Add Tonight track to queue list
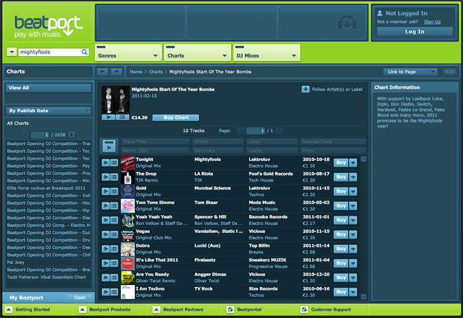 (114, 162)
